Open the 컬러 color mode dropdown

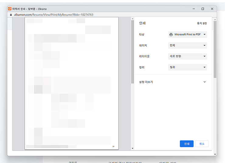tap(188, 67)
